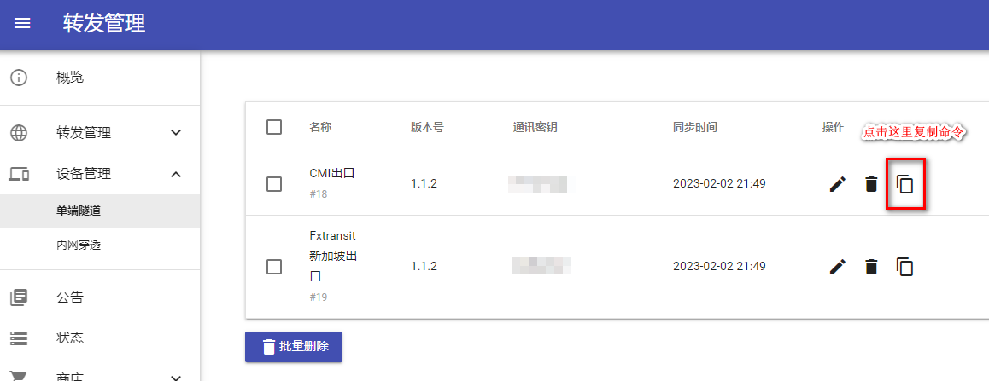Open the hamburger navigation menu
Screen dimensions: 989x381
[22, 23]
